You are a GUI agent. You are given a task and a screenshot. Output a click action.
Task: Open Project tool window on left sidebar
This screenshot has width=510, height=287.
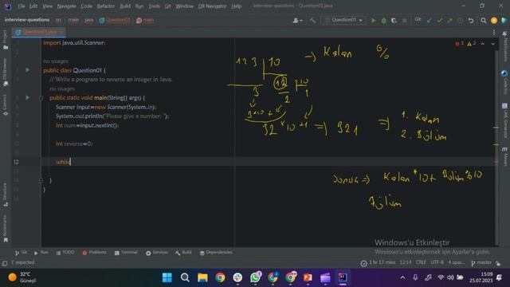pyautogui.click(x=6, y=40)
